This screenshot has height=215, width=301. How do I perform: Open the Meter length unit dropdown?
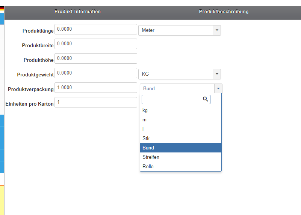179,30
